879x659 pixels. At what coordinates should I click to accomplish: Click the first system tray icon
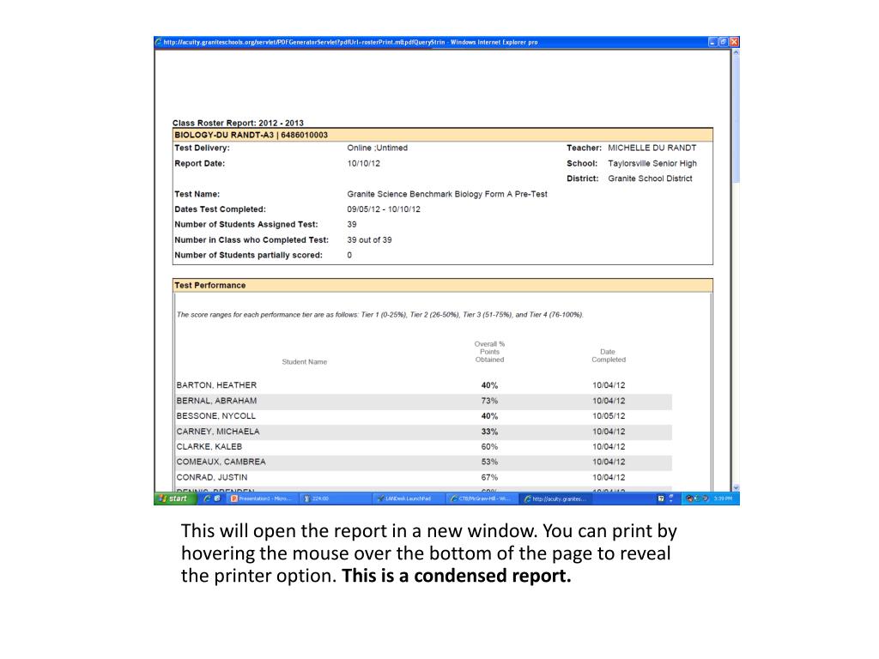(x=689, y=499)
